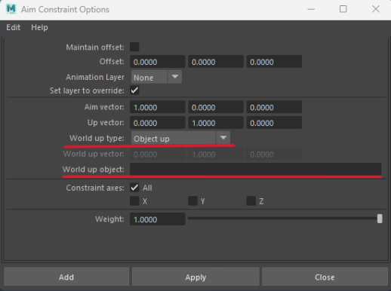Click the Close button at bottom
391x291 pixels.
[325, 277]
